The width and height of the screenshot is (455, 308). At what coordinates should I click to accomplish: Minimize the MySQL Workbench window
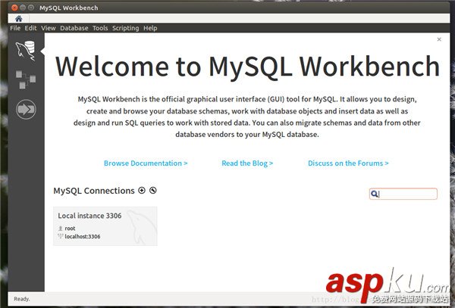[23, 8]
